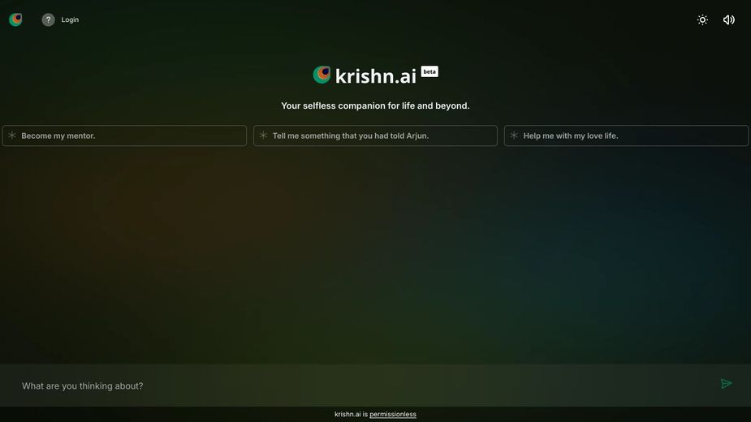
Task: Click asterisk icon in the love life suggestion
Action: pyautogui.click(x=514, y=136)
